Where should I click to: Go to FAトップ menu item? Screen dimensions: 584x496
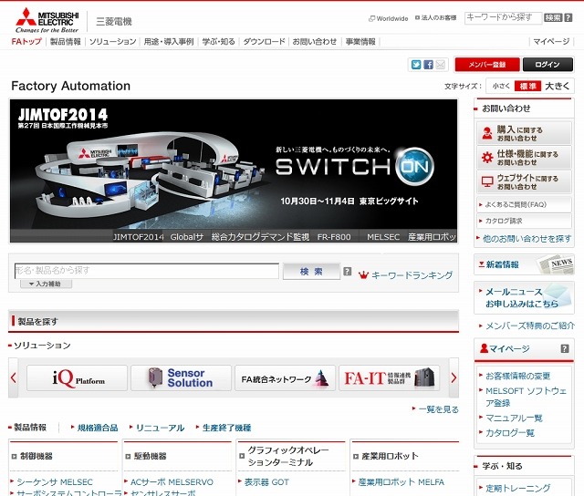26,41
